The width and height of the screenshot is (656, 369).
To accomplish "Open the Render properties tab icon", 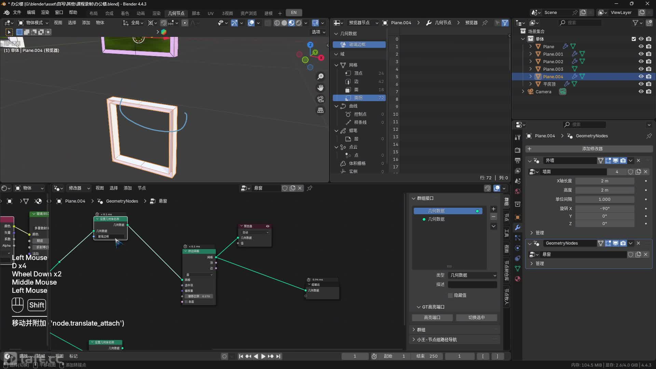I will pos(518,150).
